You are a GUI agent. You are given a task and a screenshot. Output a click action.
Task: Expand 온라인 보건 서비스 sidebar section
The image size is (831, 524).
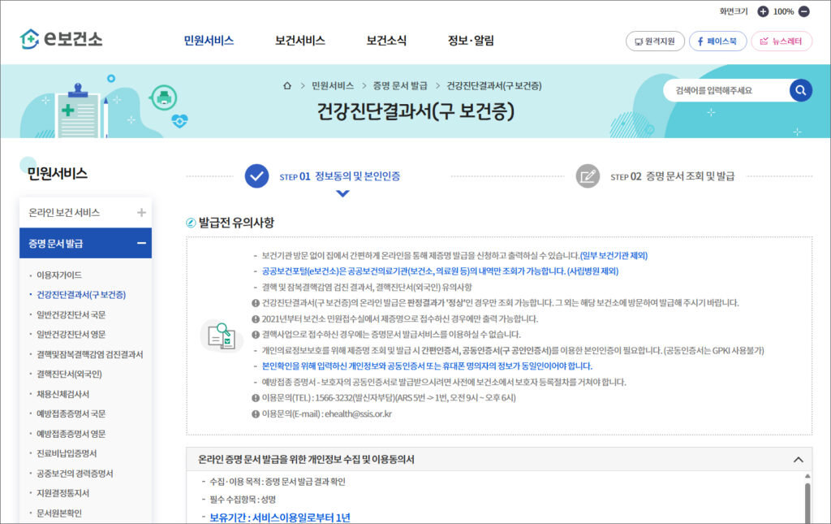tap(141, 212)
